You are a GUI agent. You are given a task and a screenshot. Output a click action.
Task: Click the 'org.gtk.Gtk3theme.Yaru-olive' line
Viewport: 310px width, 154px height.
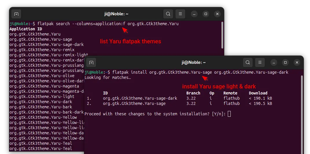[42, 76]
